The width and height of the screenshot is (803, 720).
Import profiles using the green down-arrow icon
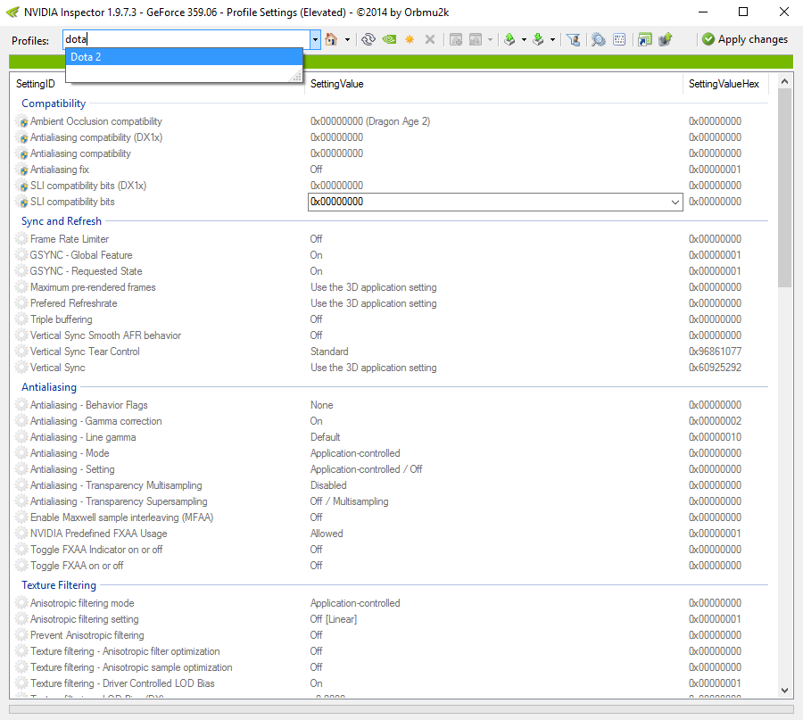[x=538, y=39]
